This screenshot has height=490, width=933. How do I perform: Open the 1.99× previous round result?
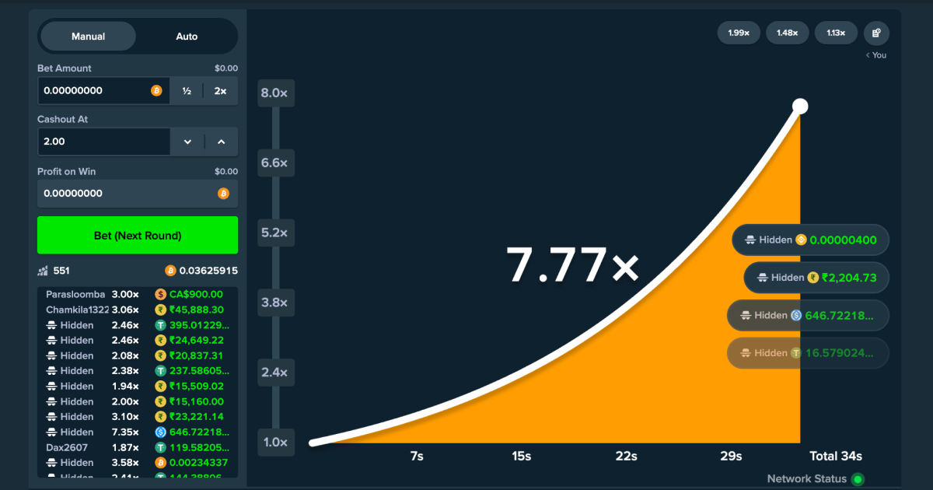[x=739, y=33]
